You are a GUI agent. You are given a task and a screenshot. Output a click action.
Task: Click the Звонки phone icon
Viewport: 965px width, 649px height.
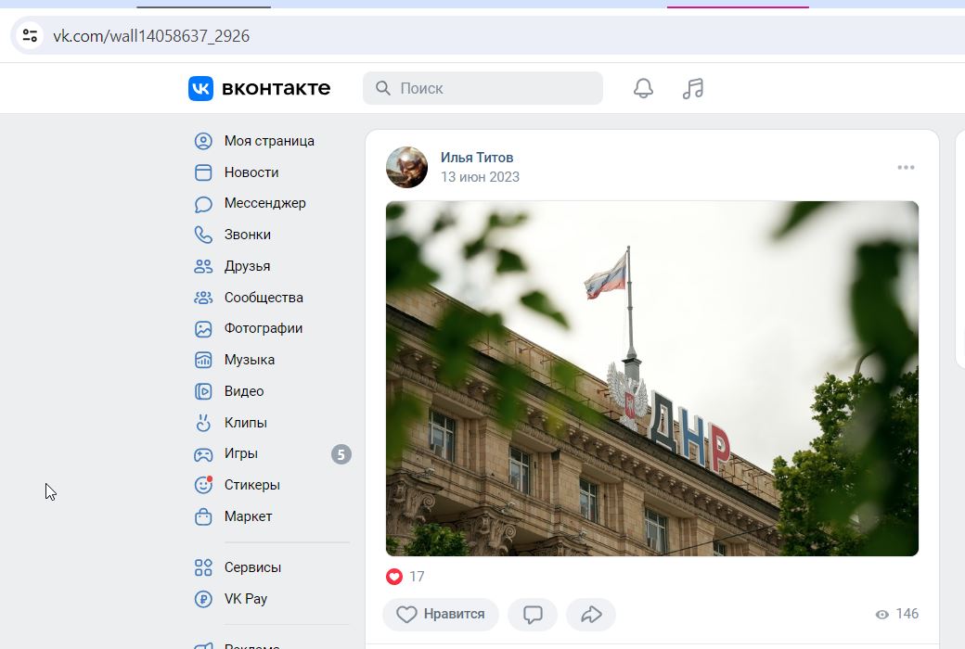(203, 235)
